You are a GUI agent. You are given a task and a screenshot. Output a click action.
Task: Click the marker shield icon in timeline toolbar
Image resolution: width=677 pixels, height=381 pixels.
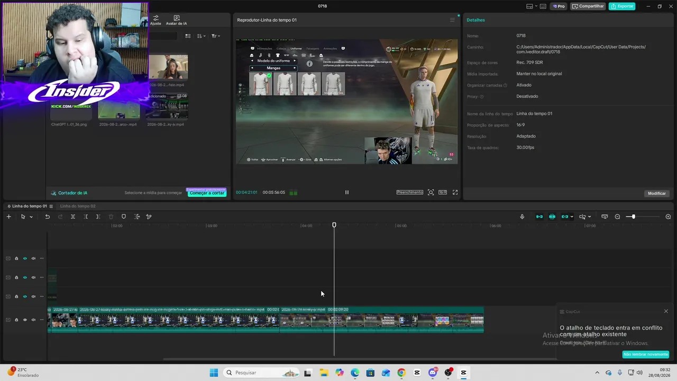click(x=124, y=216)
